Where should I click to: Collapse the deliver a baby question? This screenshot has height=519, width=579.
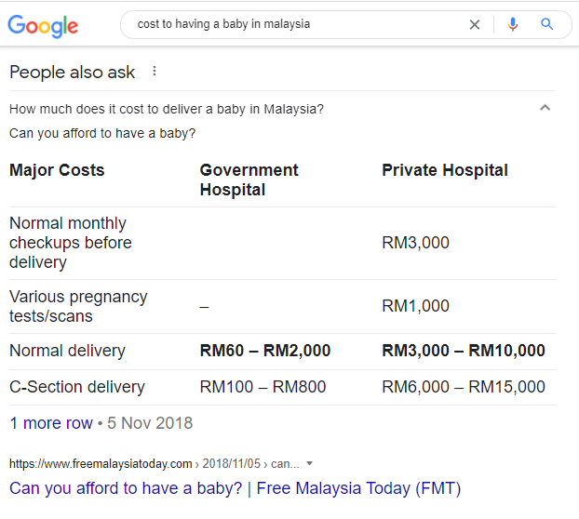(545, 108)
